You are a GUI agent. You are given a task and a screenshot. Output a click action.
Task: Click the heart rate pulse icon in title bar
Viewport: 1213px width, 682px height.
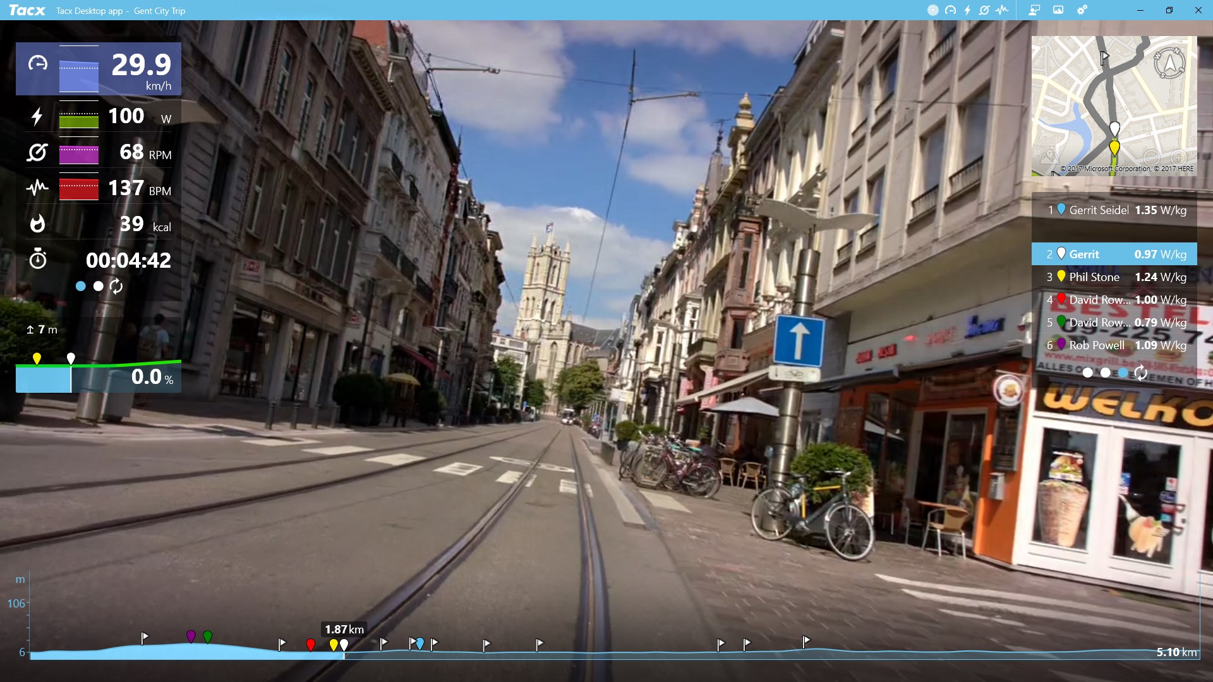pyautogui.click(x=1002, y=10)
